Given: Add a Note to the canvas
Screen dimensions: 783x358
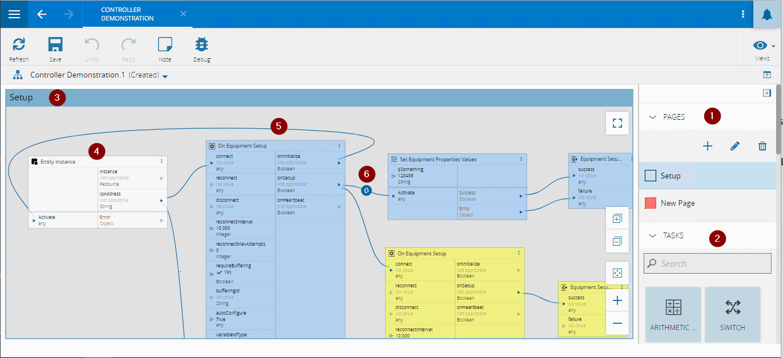Looking at the screenshot, I should click(x=164, y=46).
